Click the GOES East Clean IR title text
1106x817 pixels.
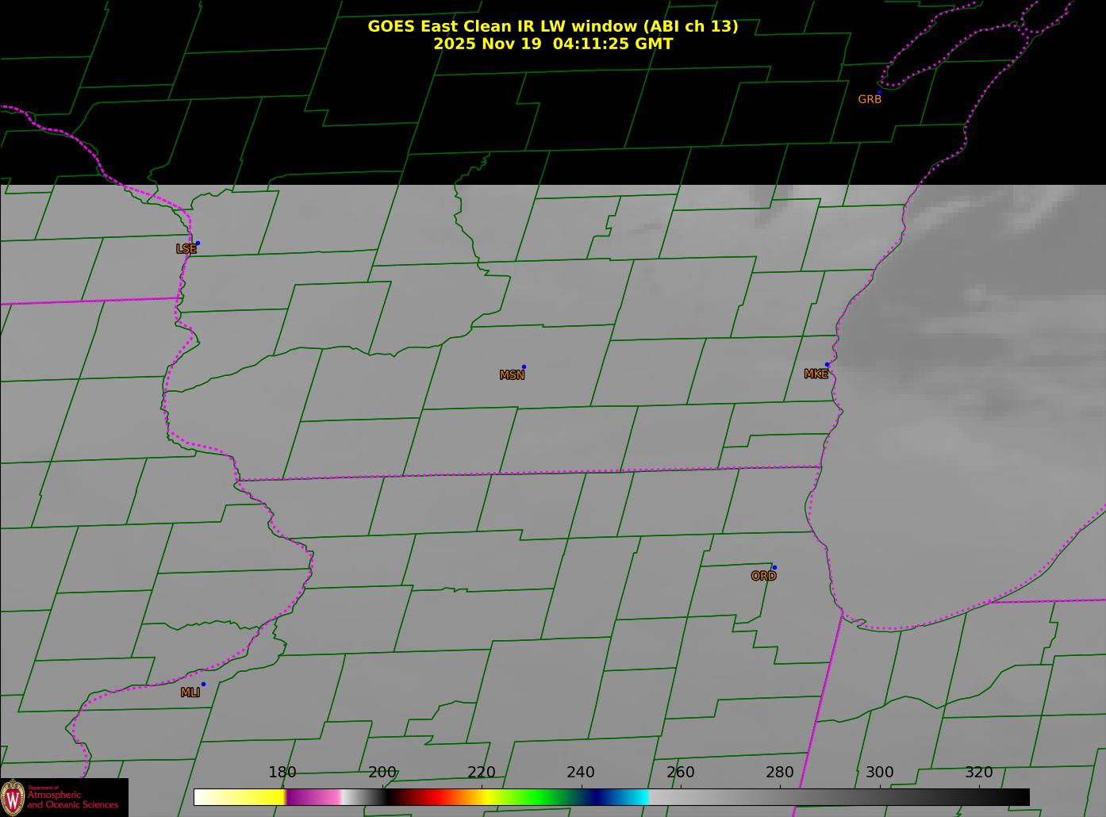point(552,26)
